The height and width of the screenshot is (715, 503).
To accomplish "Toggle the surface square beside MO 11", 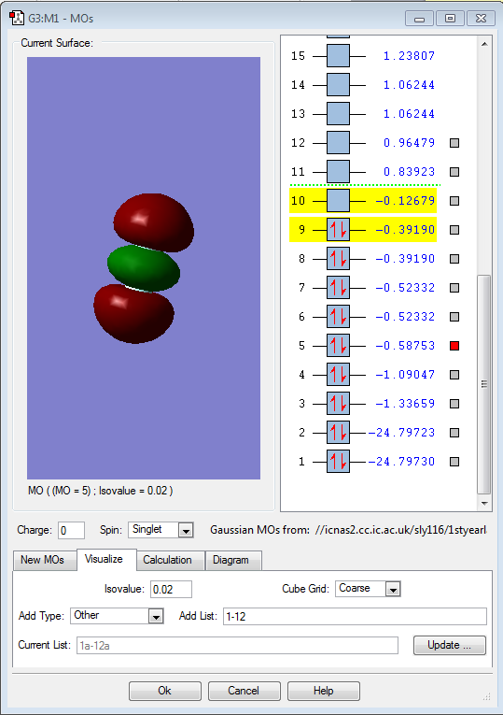I will pos(454,172).
